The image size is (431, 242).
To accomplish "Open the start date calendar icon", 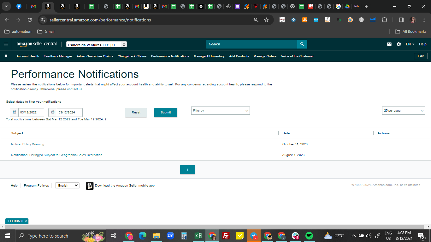I will [x=14, y=112].
